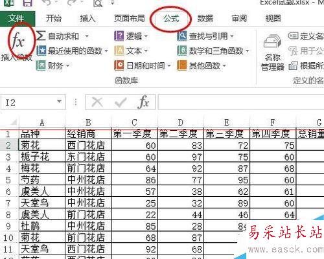
Task: Expand the AutoSum dropdown arrow
Action: pos(87,36)
